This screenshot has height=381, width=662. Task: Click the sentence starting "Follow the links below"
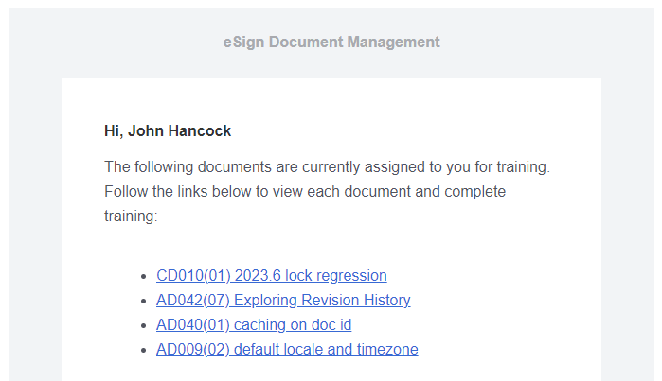point(304,192)
